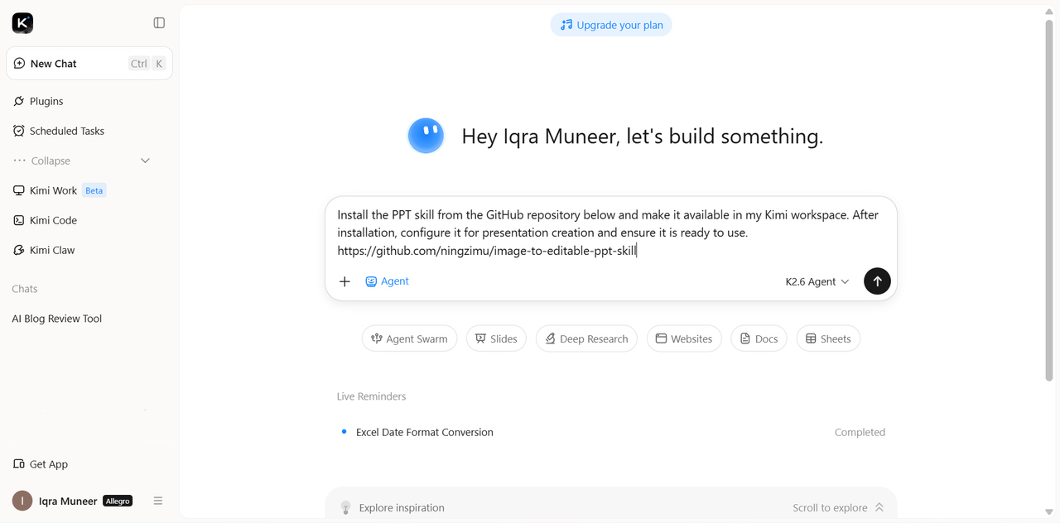Click the Explore inspiration text

(x=402, y=507)
